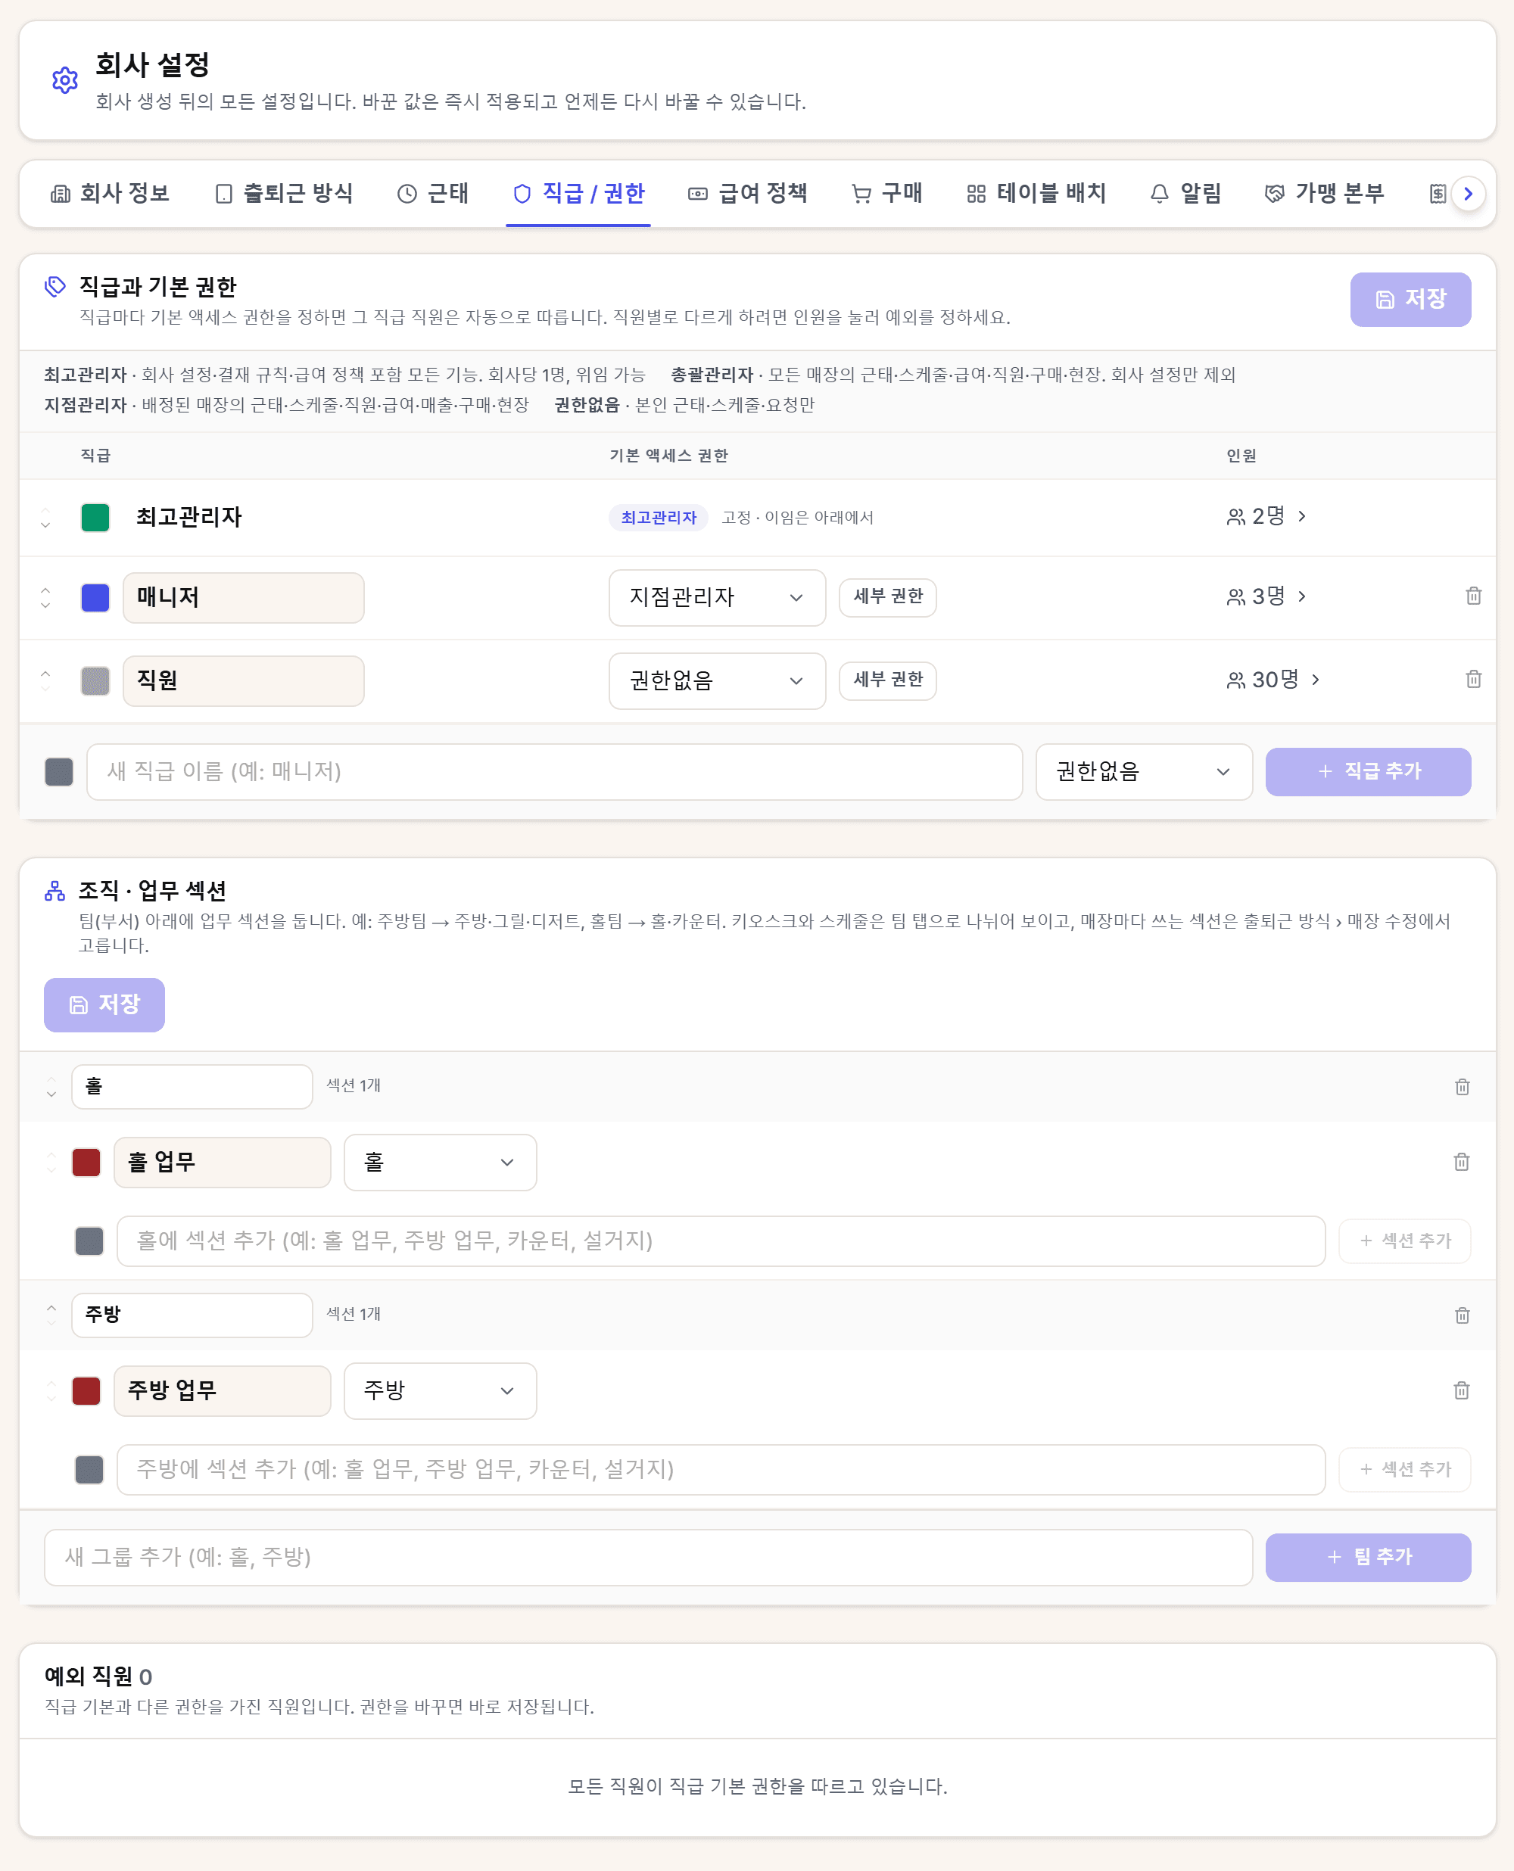Open 주방 업무 team dropdown
The image size is (1514, 1871).
click(440, 1390)
